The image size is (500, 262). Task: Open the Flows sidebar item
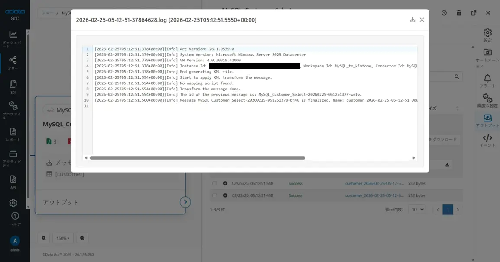point(13,63)
